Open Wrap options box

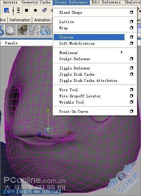coord(131,28)
